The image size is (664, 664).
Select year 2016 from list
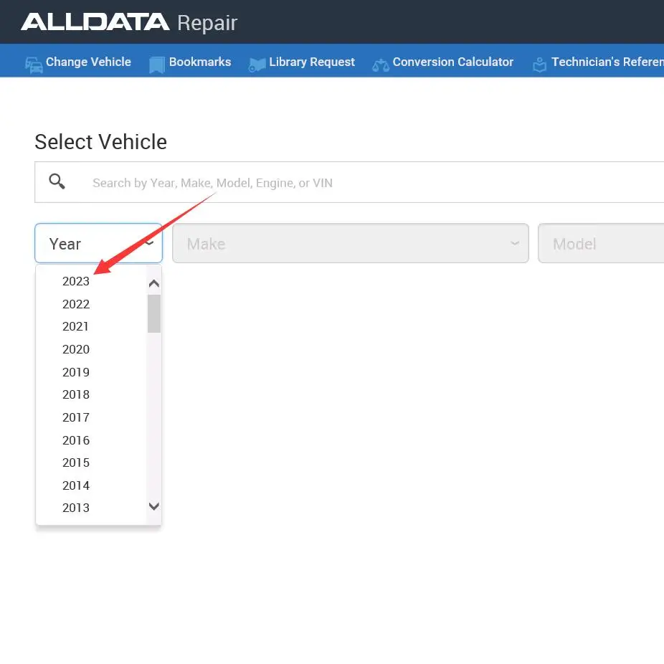pos(76,440)
